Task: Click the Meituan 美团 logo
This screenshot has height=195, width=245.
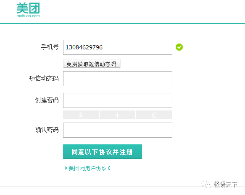Action: pos(28,10)
